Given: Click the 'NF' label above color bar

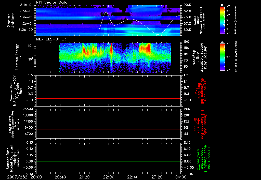Looking at the screenshot, I should [223, 5].
